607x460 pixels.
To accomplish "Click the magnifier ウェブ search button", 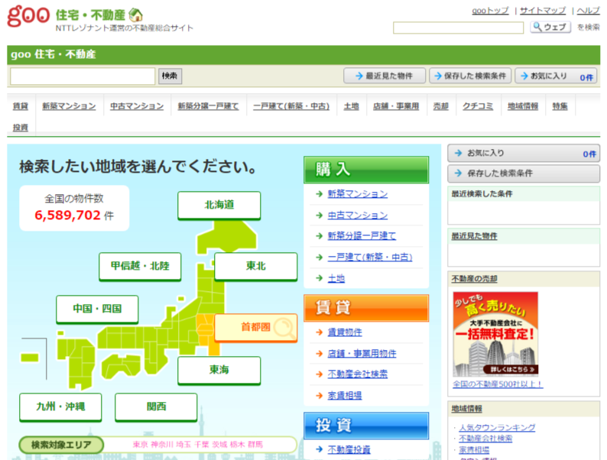I will (x=550, y=27).
